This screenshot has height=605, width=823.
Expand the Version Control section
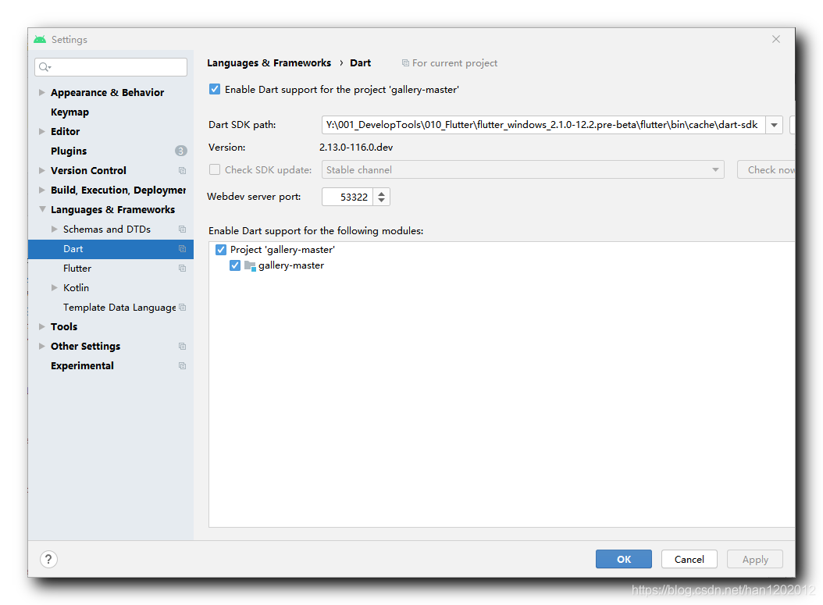(x=42, y=170)
